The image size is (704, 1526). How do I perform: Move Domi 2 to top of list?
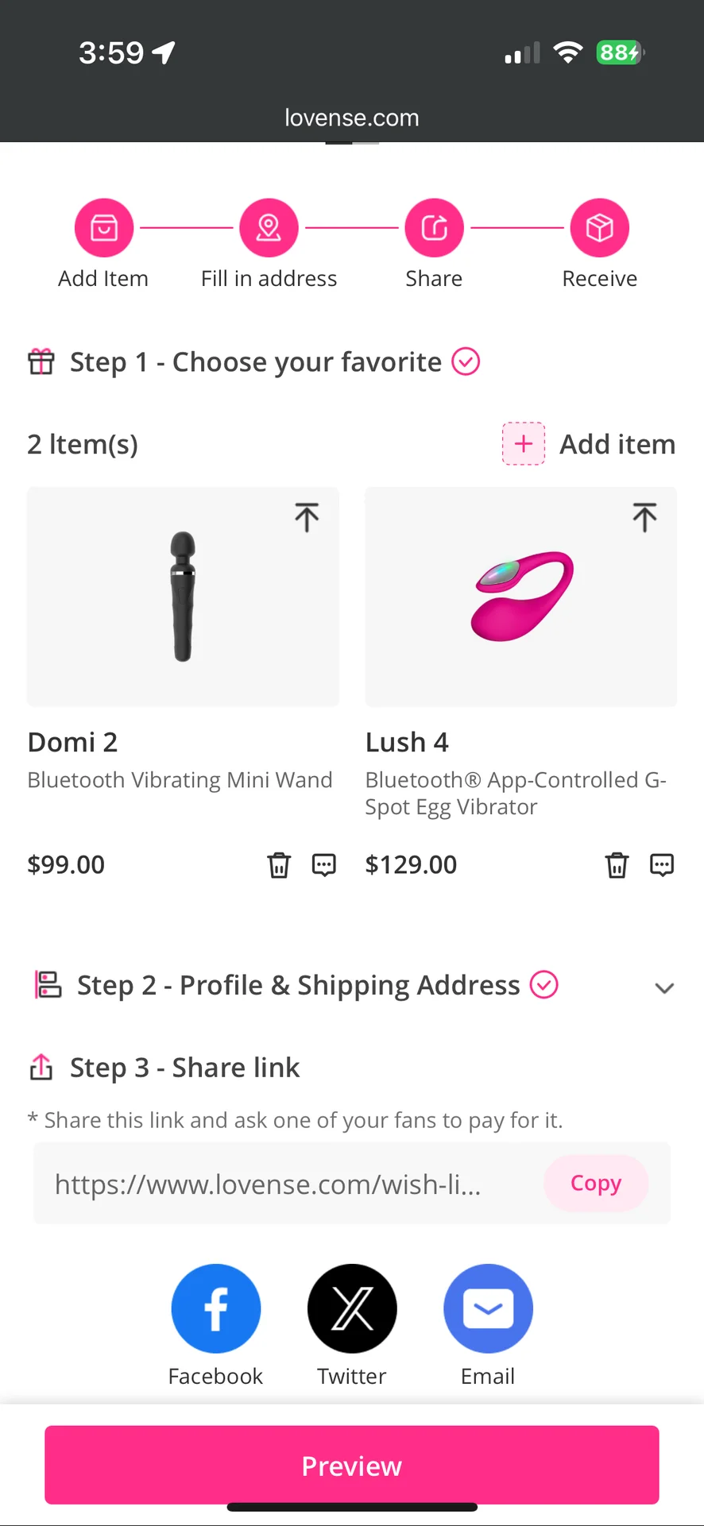coord(307,517)
